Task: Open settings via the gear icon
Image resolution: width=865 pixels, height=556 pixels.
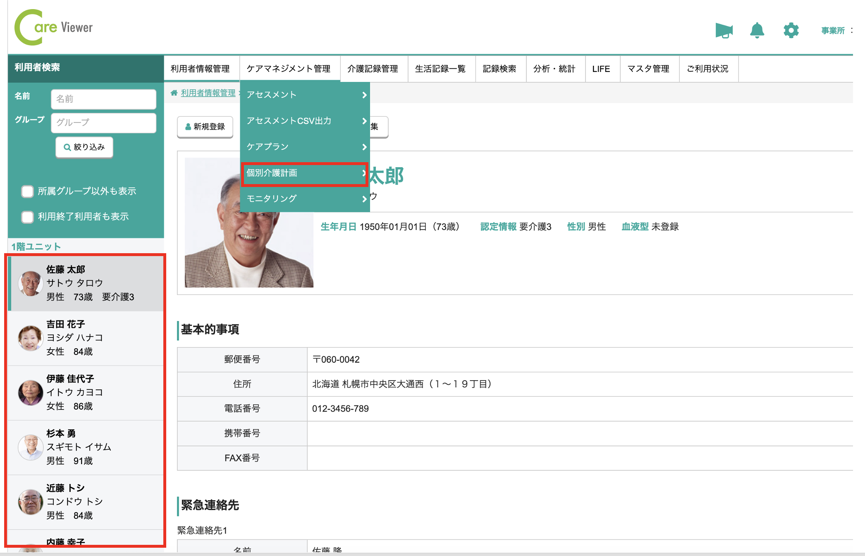Action: [791, 30]
